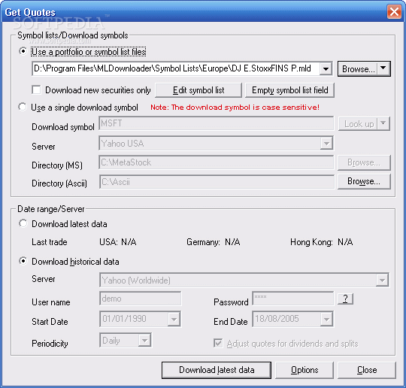
Task: Expand the Yahoo USA server dropdown
Action: pos(326,143)
